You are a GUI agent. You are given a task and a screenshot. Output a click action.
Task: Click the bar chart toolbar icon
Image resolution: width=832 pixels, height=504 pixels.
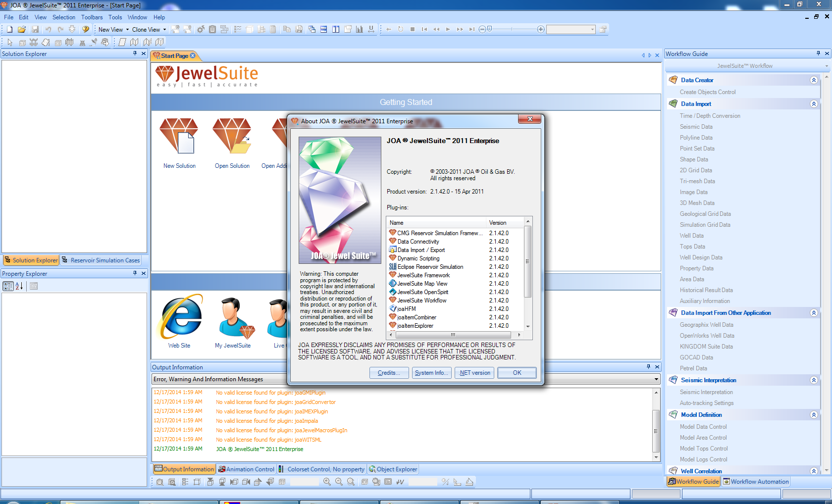[x=360, y=30]
